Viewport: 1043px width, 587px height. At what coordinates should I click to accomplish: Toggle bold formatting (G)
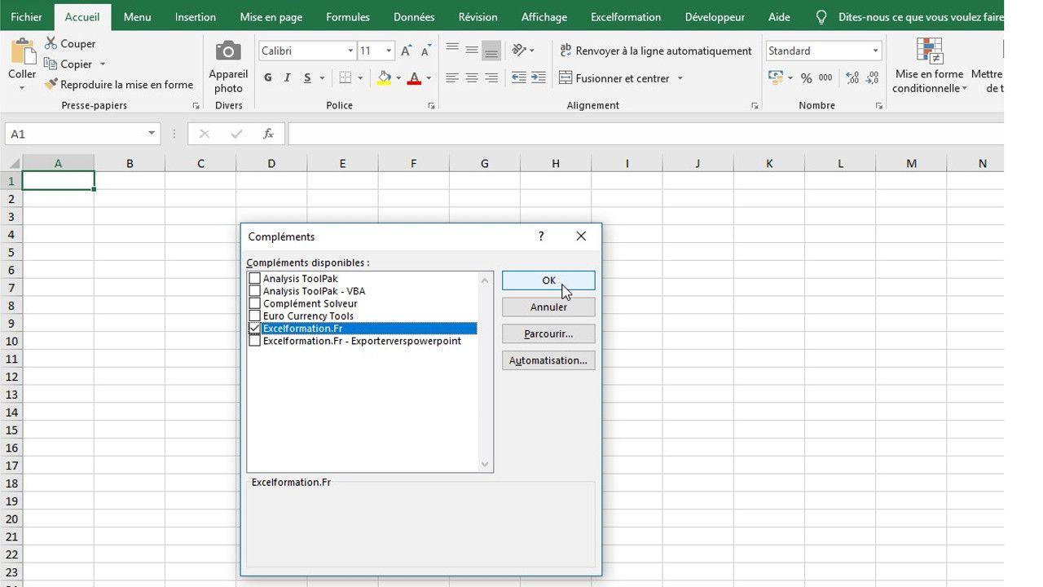[268, 78]
